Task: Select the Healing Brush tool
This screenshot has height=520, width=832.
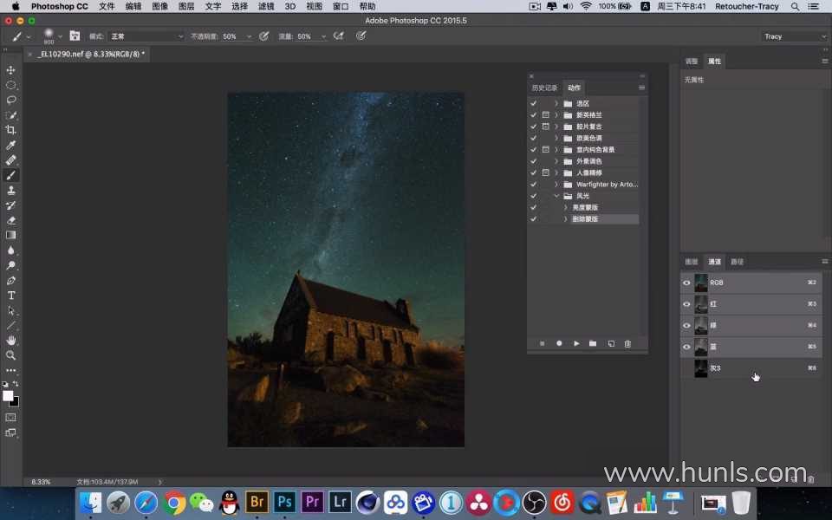Action: click(10, 160)
